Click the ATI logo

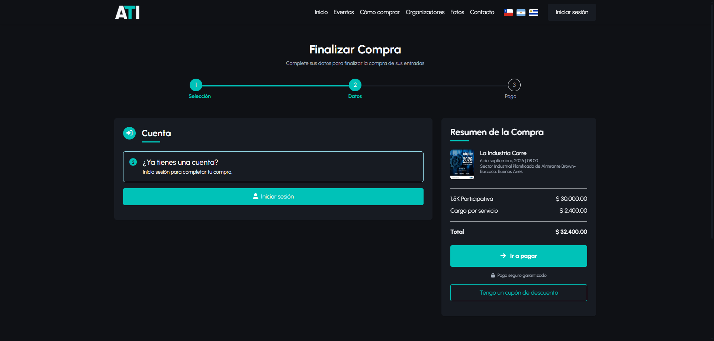(x=127, y=12)
